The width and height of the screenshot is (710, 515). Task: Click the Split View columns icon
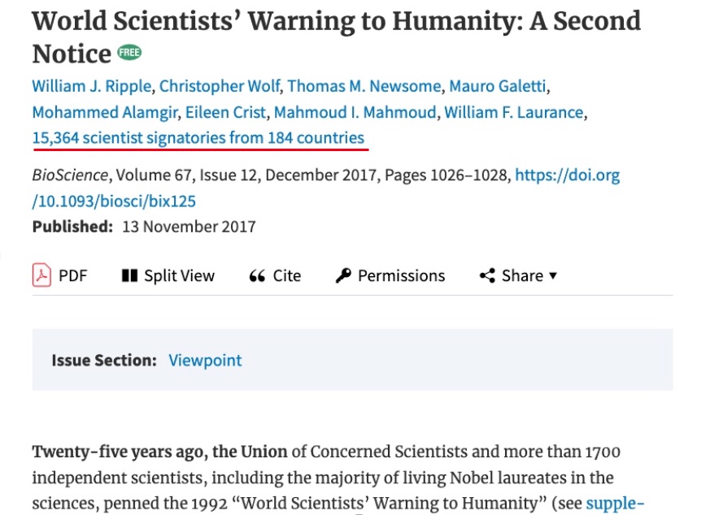(129, 276)
